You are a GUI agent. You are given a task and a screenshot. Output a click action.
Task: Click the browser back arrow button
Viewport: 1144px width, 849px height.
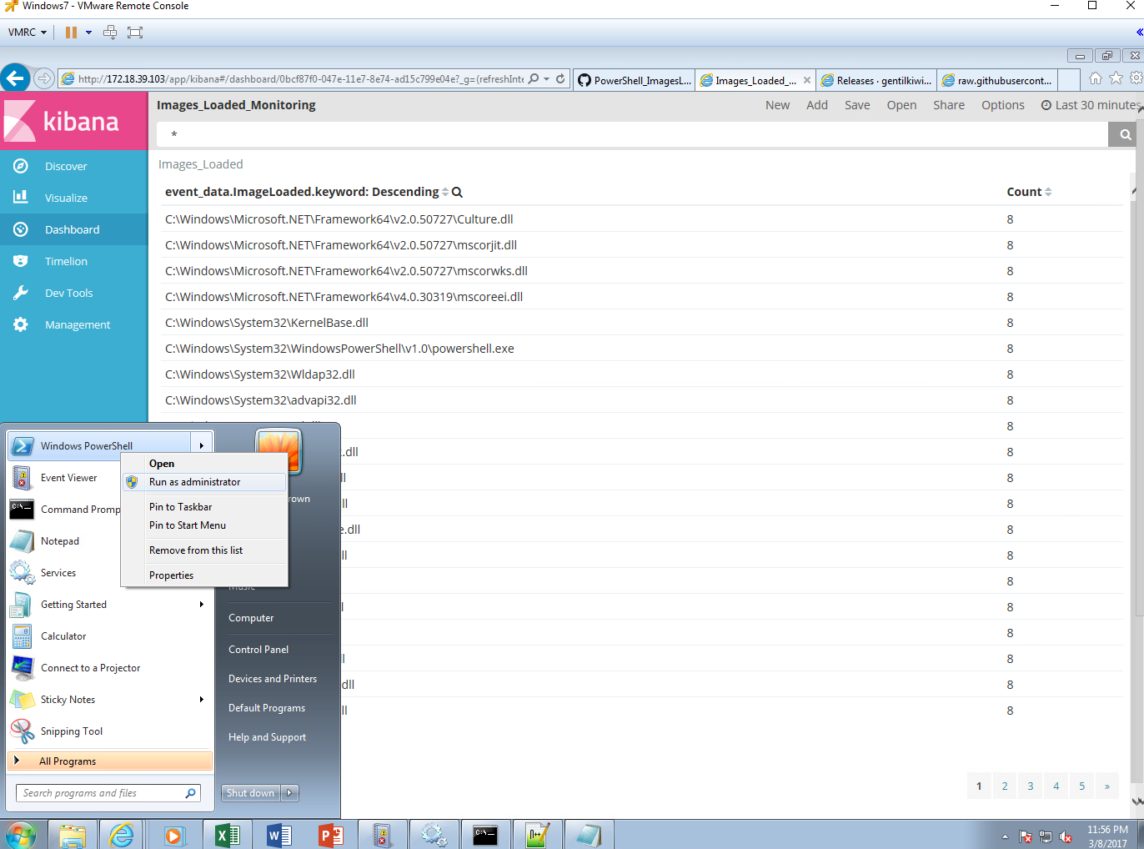click(15, 78)
